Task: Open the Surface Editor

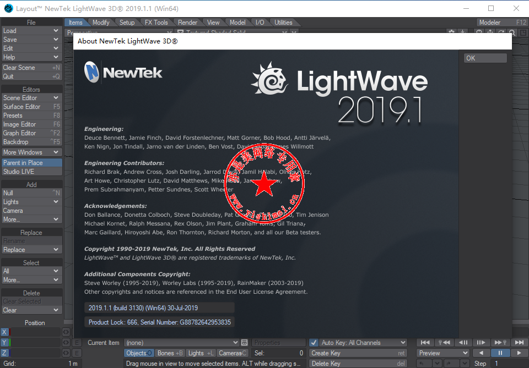Action: click(32, 106)
